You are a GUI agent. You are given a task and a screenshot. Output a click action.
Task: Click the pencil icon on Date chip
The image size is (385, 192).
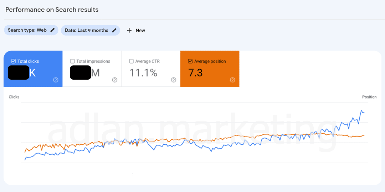(114, 30)
